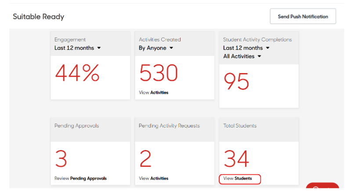The height and width of the screenshot is (194, 351).
Task: Click the Total Students card title
Action: coord(239,126)
